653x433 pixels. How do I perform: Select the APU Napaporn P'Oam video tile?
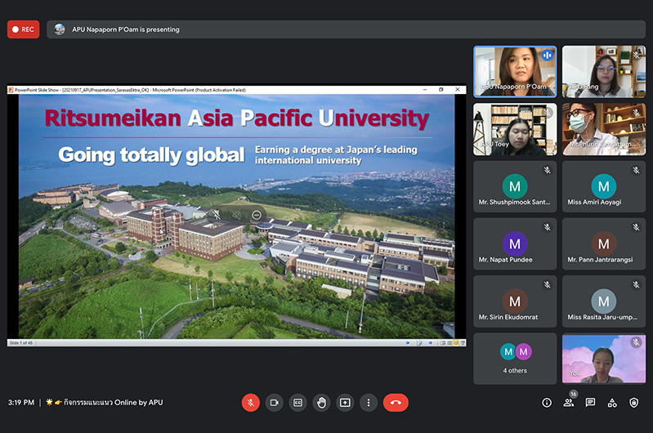tap(515, 72)
